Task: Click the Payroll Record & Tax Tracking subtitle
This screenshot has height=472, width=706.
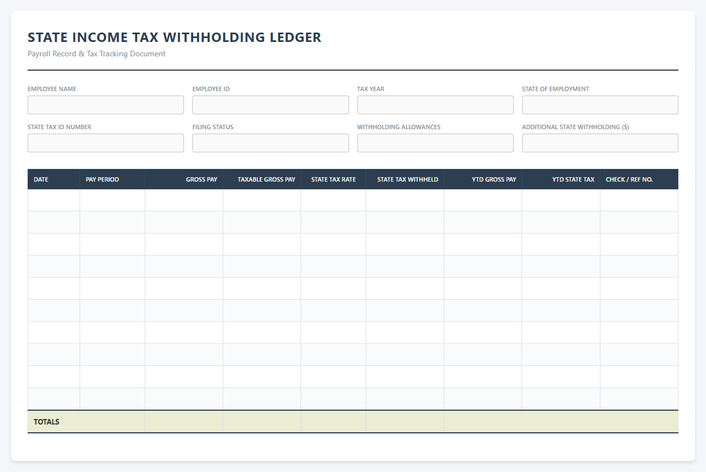Action: pyautogui.click(x=97, y=54)
